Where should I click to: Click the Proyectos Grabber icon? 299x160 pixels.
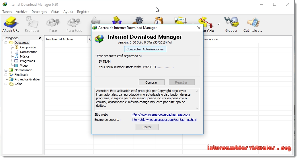click(11, 79)
